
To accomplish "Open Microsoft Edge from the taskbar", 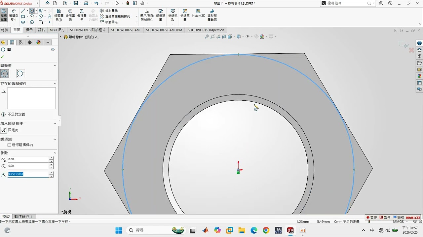I will click(x=254, y=230).
